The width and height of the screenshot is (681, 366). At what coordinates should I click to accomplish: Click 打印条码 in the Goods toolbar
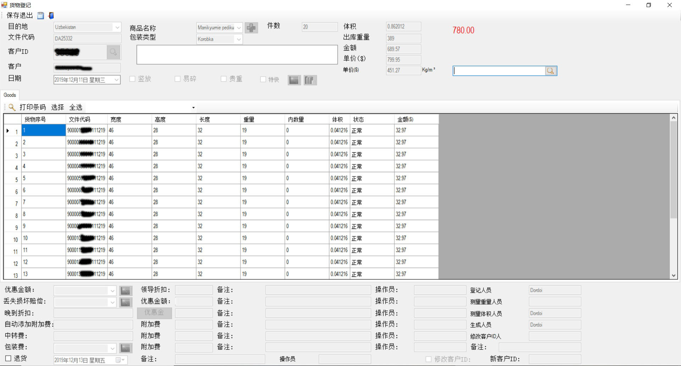point(33,107)
